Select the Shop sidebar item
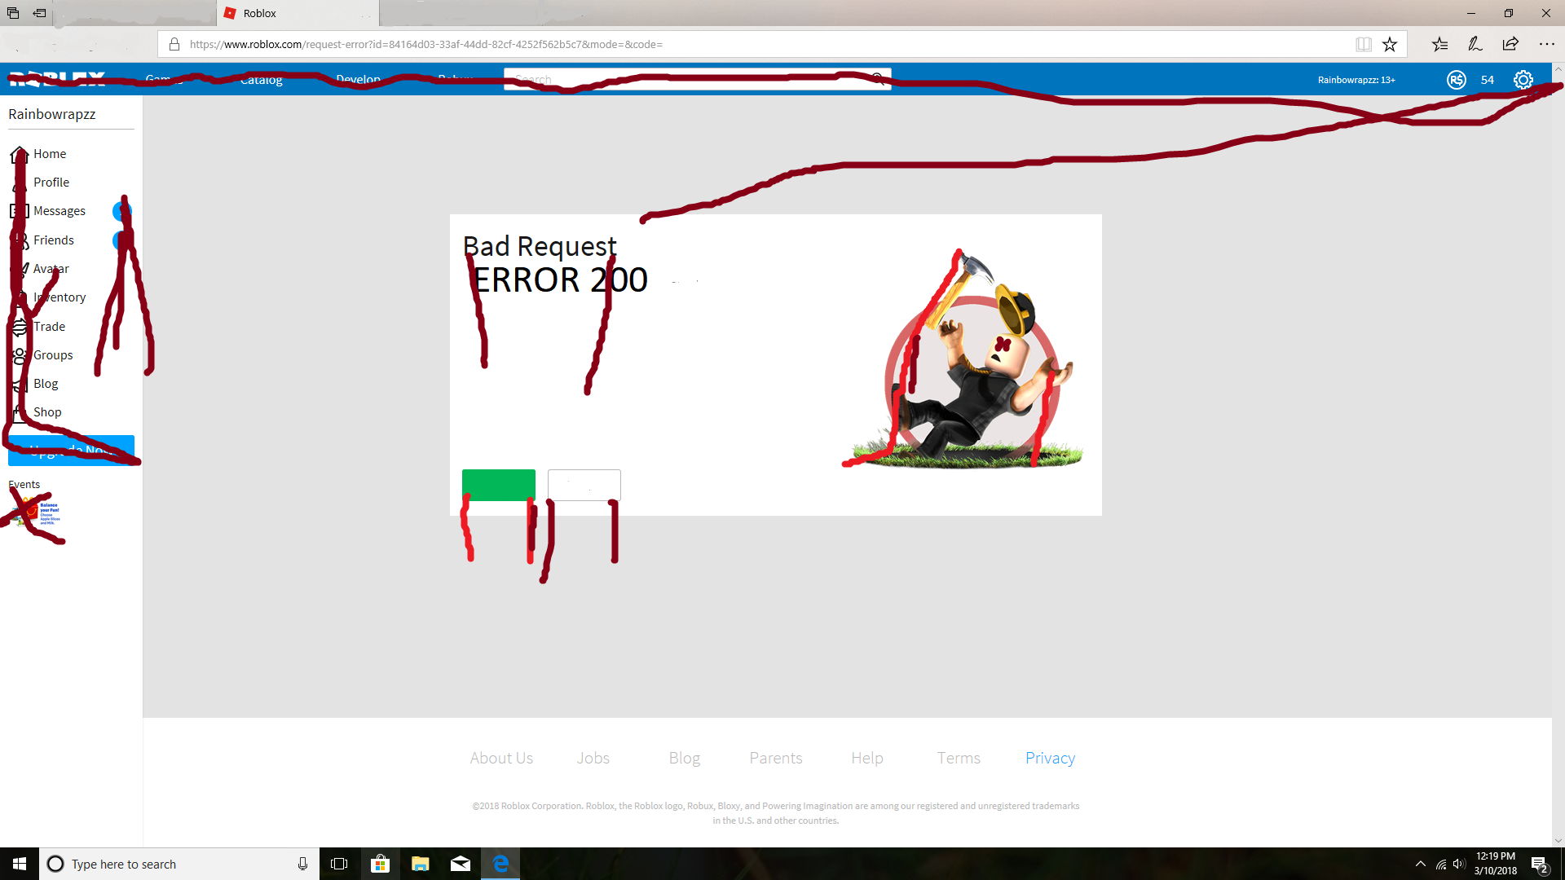This screenshot has height=880, width=1565. click(x=47, y=411)
